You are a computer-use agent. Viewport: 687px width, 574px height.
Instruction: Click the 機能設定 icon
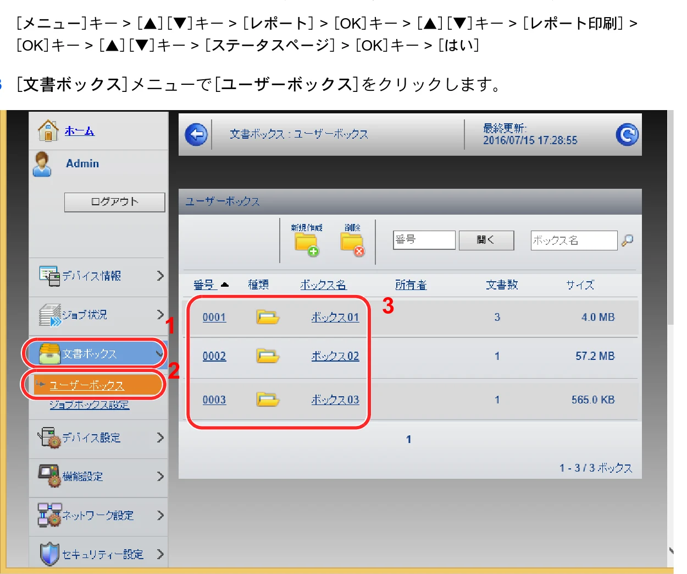tap(49, 476)
